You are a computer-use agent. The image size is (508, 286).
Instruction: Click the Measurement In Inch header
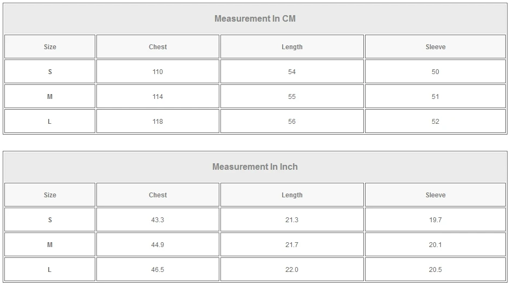255,167
